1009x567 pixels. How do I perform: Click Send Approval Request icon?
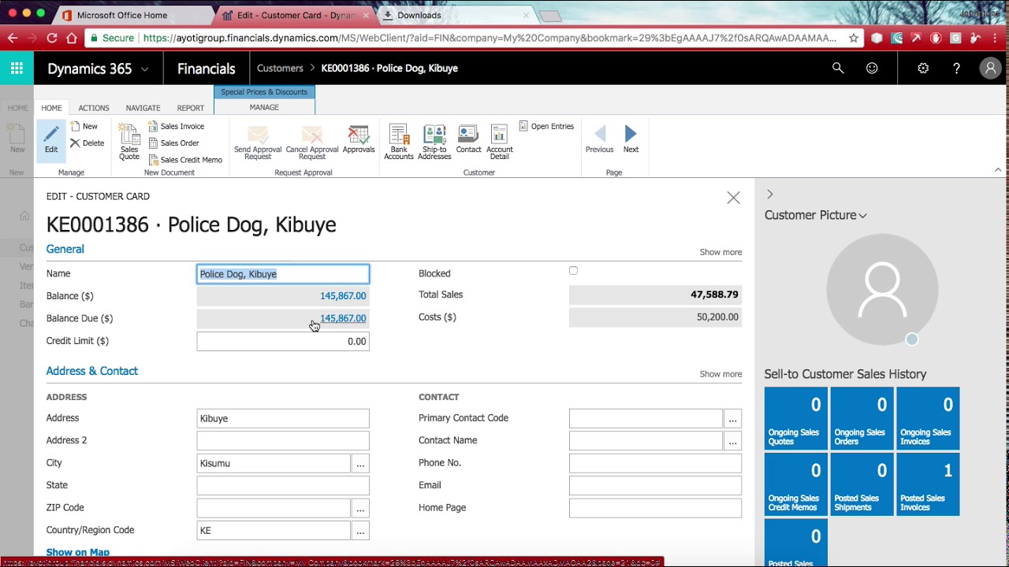tap(258, 142)
